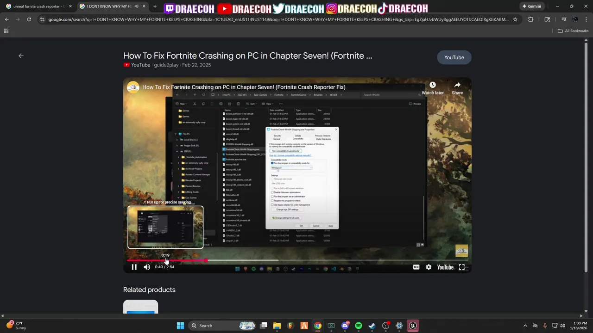
Task: Click the video title inside the player
Action: click(244, 87)
